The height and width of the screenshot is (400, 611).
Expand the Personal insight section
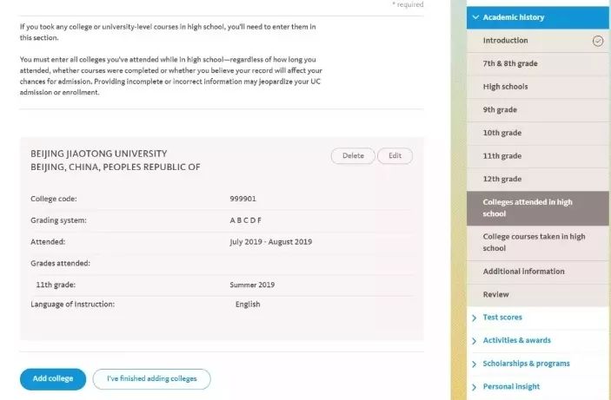point(538,387)
